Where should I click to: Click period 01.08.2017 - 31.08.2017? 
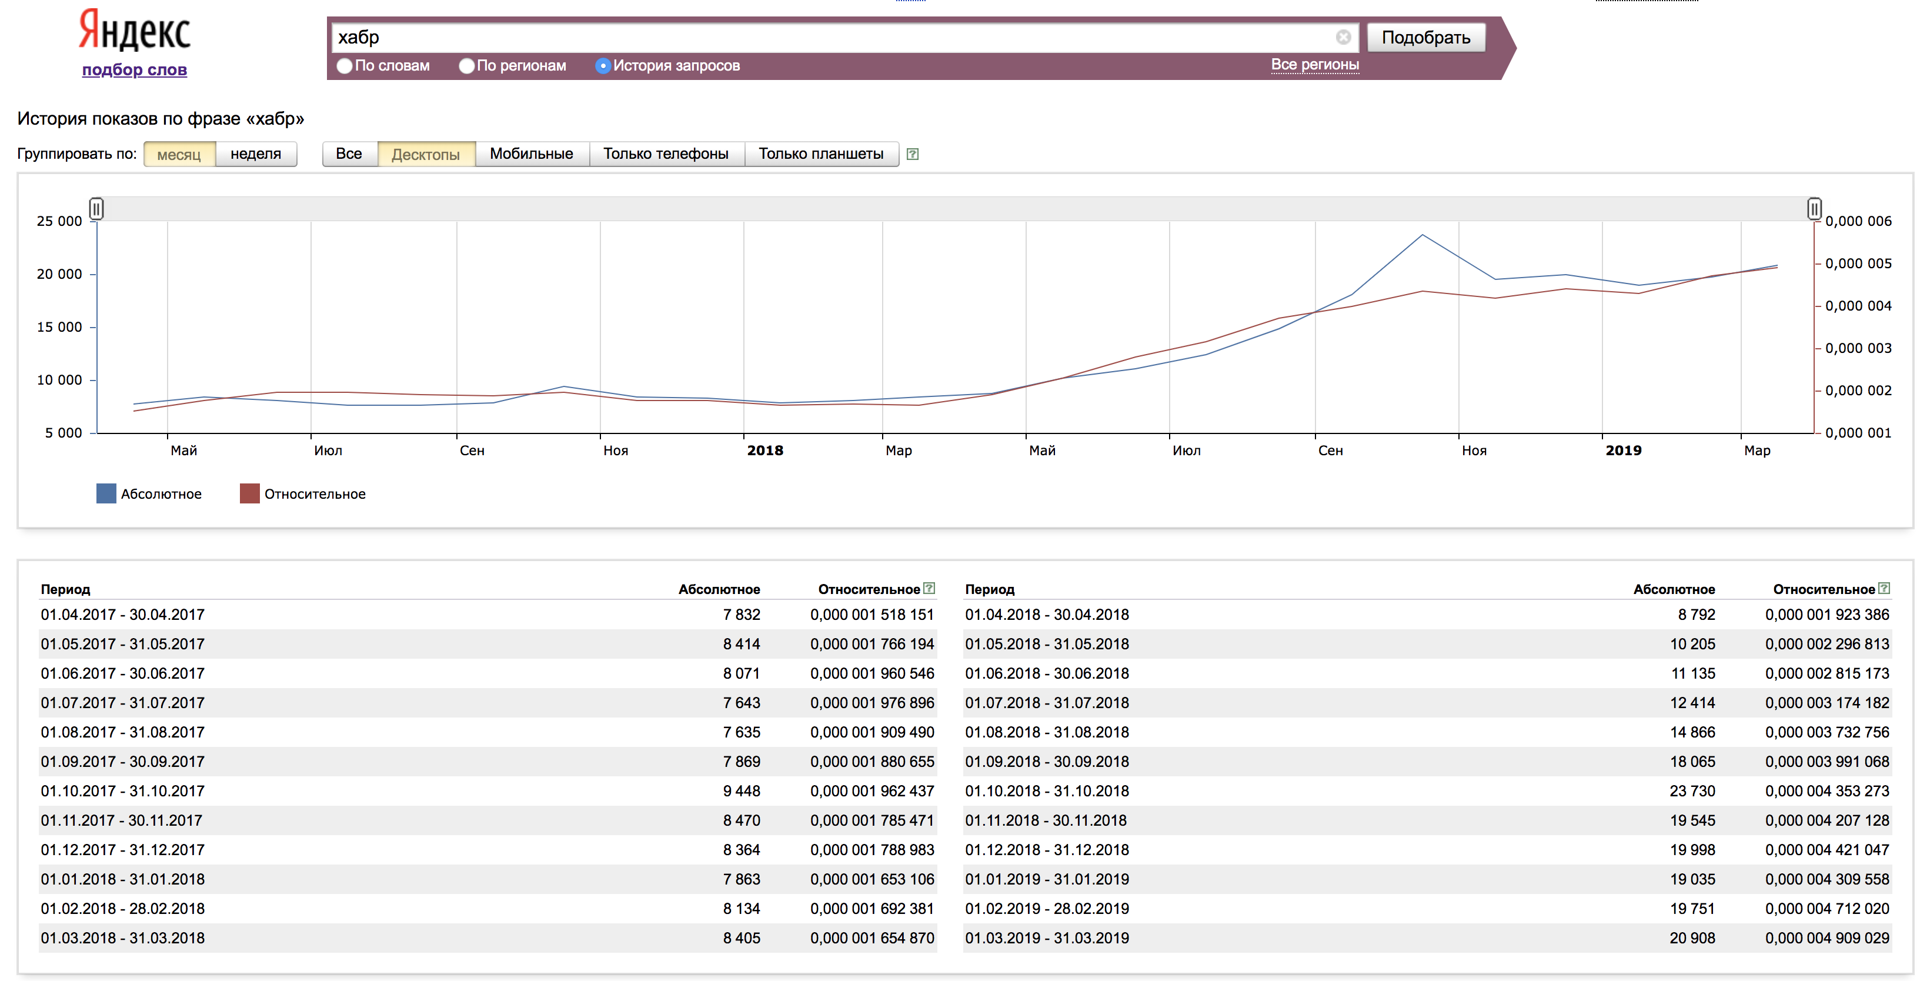(x=123, y=732)
